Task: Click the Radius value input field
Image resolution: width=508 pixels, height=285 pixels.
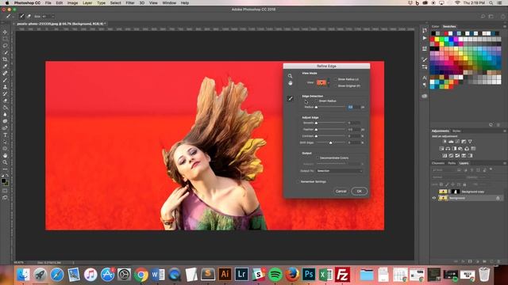Action: 353,107
